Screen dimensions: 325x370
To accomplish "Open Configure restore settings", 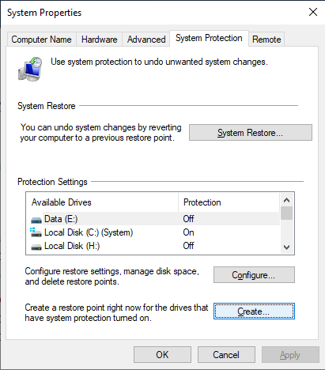I will click(254, 275).
